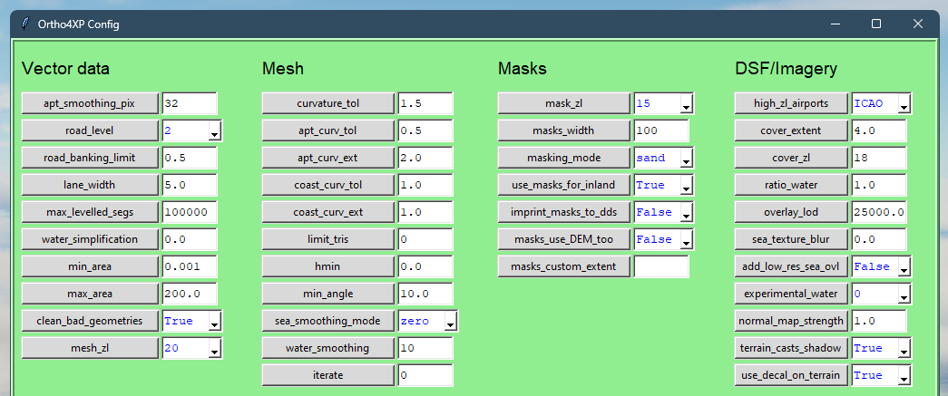Click the road_banking_limit button
Viewport: 948px width, 396px height.
coord(90,158)
